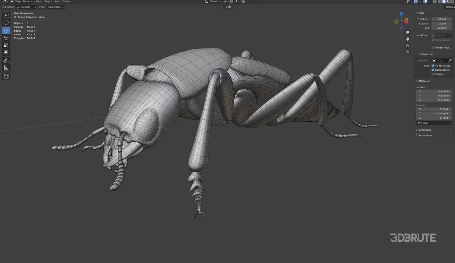Select solid viewport shading

pyautogui.click(x=444, y=1)
